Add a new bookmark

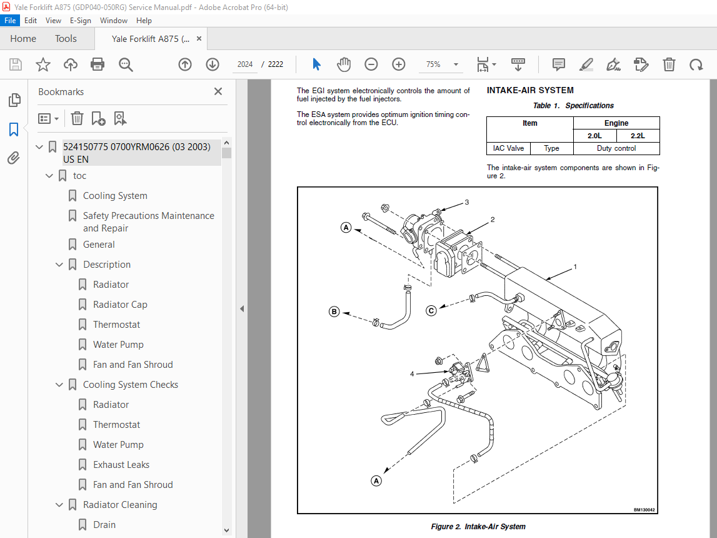pyautogui.click(x=98, y=119)
